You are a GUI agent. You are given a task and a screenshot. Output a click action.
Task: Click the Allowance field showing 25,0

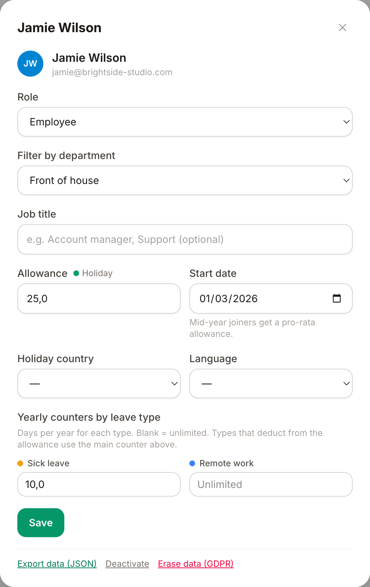click(99, 299)
